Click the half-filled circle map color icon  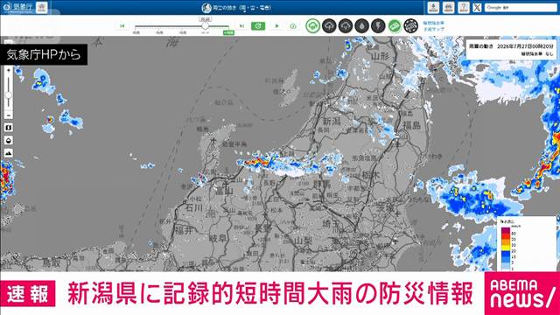(x=9, y=140)
